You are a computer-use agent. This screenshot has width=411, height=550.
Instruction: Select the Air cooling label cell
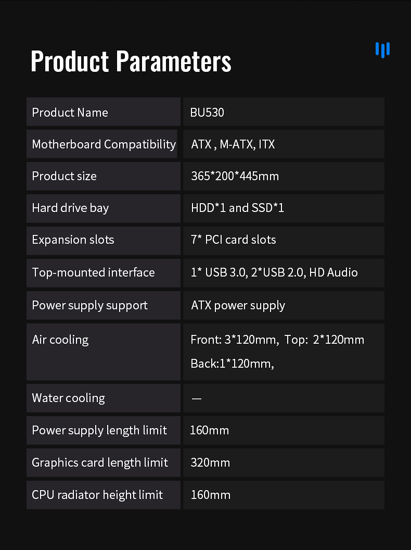[x=104, y=352]
